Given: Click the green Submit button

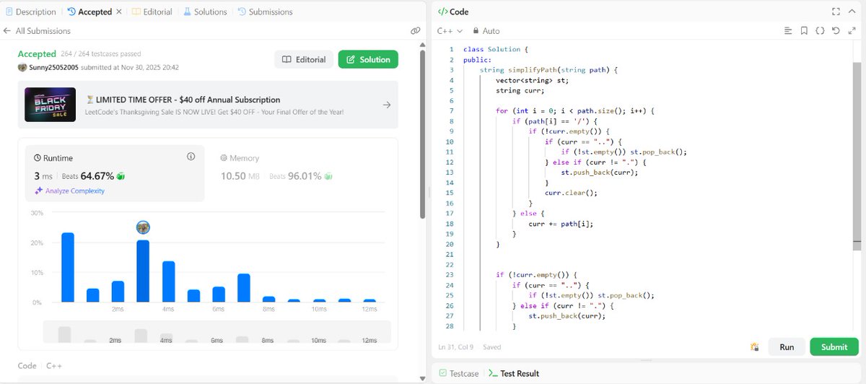Looking at the screenshot, I should (834, 346).
